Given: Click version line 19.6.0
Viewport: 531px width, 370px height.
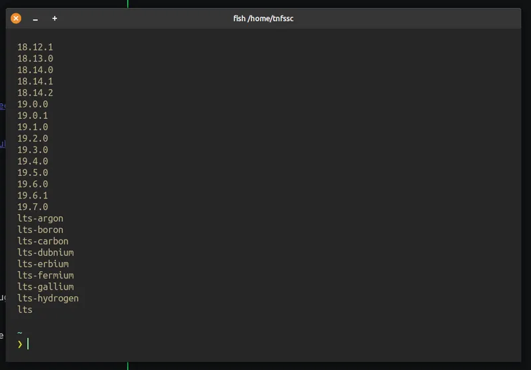Looking at the screenshot, I should [33, 184].
